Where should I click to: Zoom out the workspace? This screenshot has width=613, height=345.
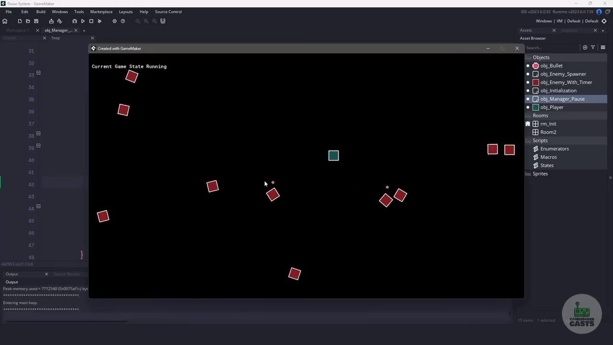click(138, 21)
